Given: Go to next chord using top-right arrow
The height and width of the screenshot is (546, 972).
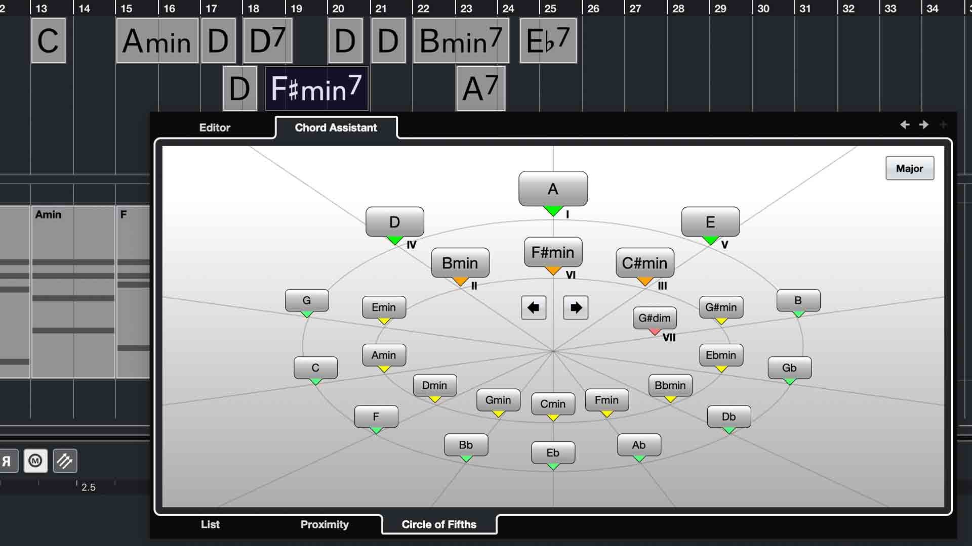Looking at the screenshot, I should tap(924, 124).
